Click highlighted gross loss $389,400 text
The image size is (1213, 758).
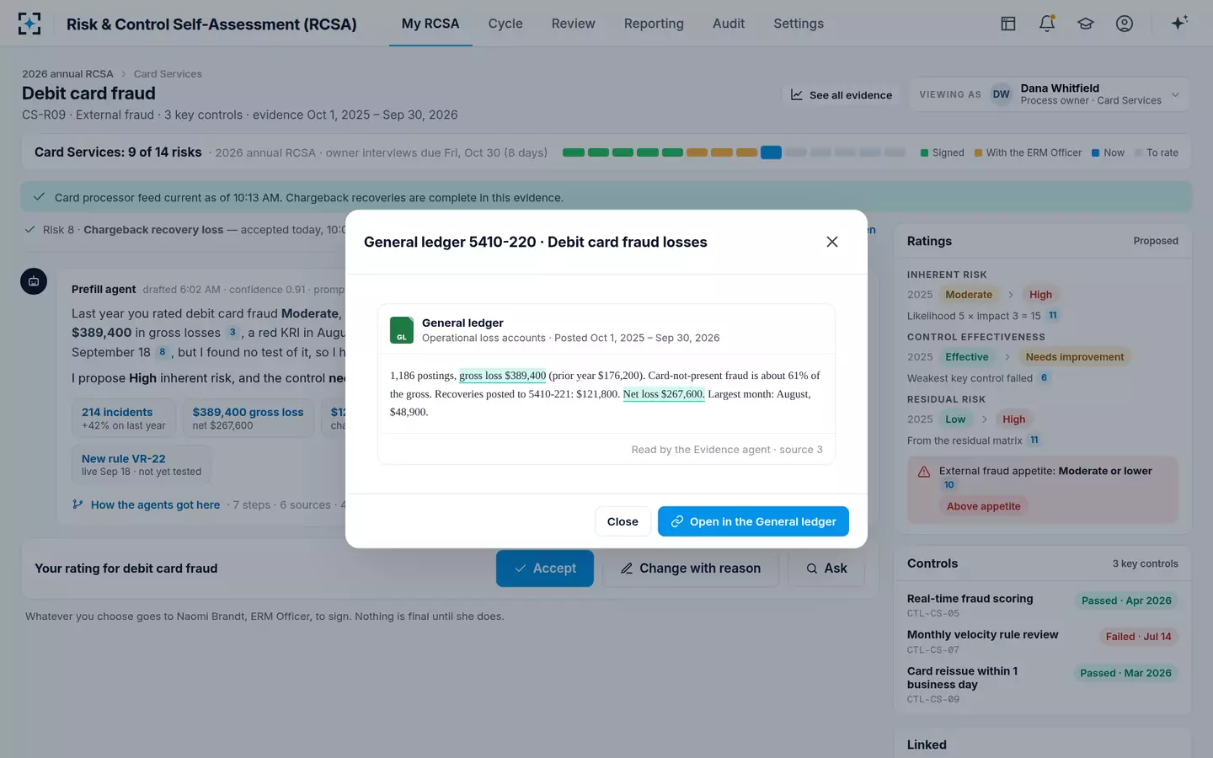[x=503, y=376]
